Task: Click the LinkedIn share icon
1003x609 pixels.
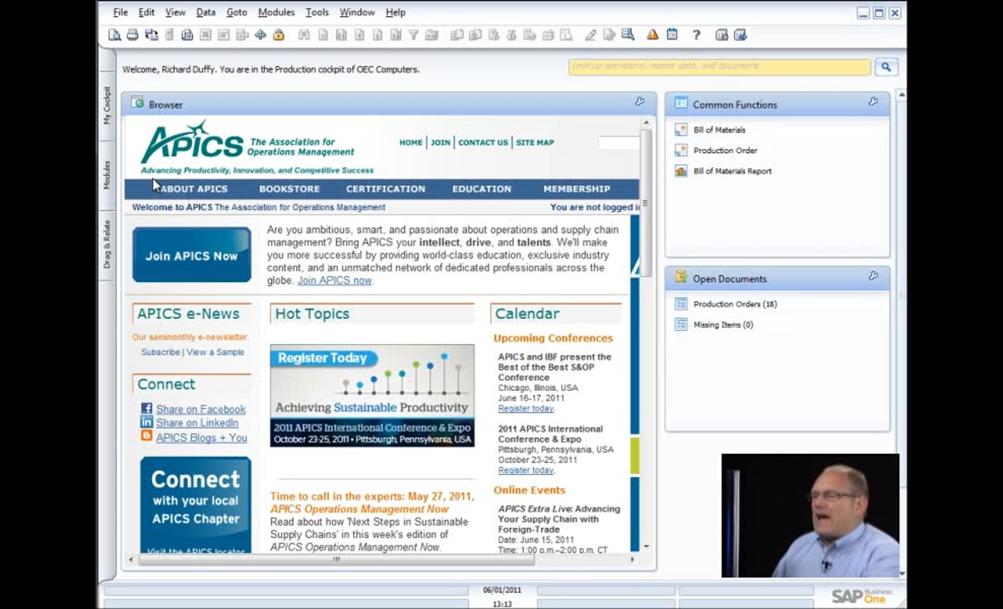Action: click(x=147, y=422)
